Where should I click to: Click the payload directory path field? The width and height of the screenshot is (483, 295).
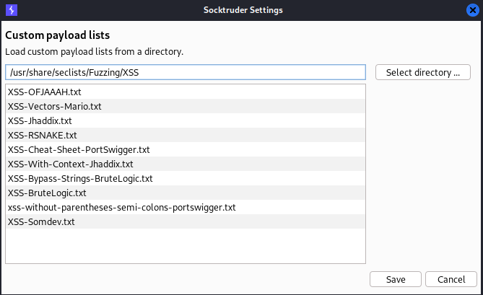pyautogui.click(x=185, y=72)
